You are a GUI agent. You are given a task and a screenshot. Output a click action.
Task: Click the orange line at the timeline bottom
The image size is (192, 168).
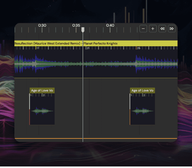120,139
